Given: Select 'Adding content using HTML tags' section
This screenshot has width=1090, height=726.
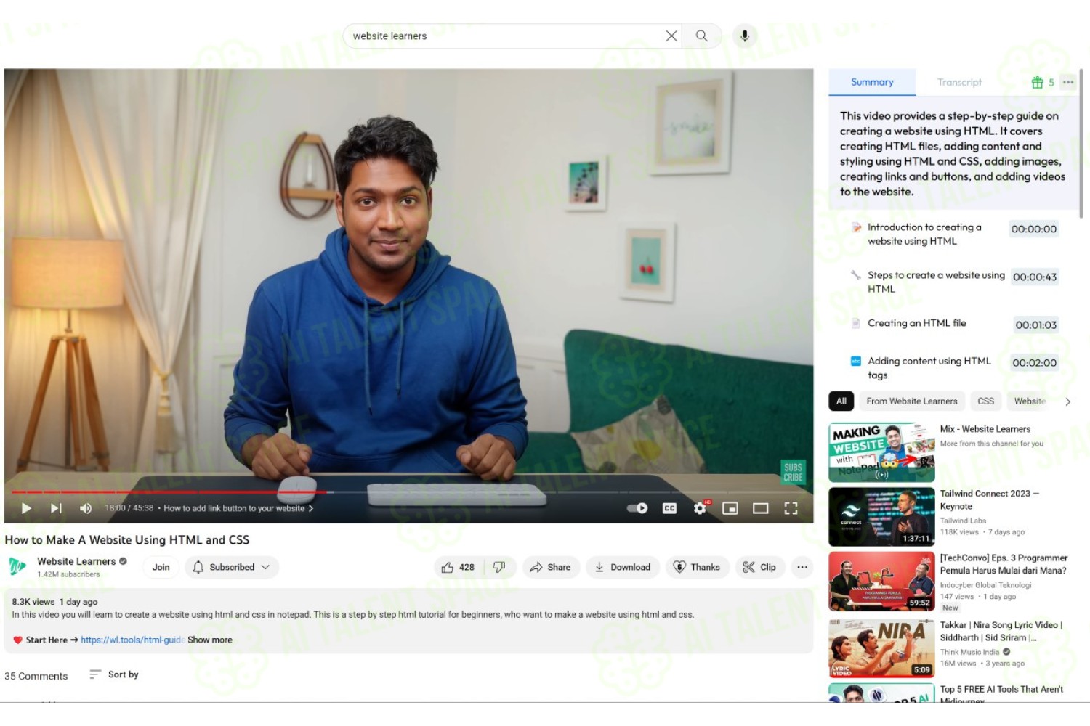Looking at the screenshot, I should coord(929,367).
